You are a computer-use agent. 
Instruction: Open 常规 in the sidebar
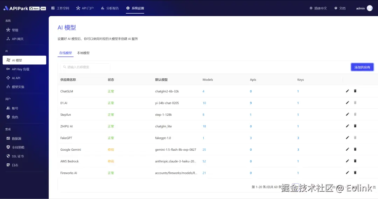click(x=24, y=30)
